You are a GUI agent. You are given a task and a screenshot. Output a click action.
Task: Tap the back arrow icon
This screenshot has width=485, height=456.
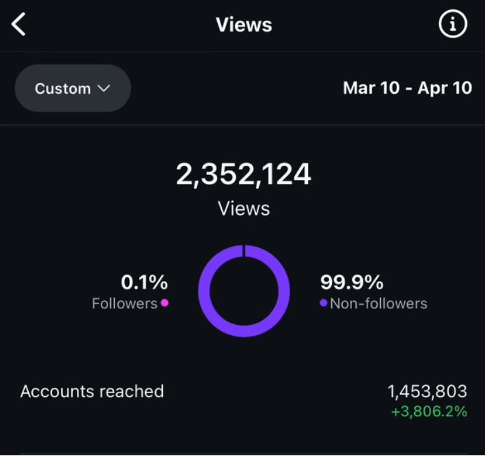[x=19, y=25]
